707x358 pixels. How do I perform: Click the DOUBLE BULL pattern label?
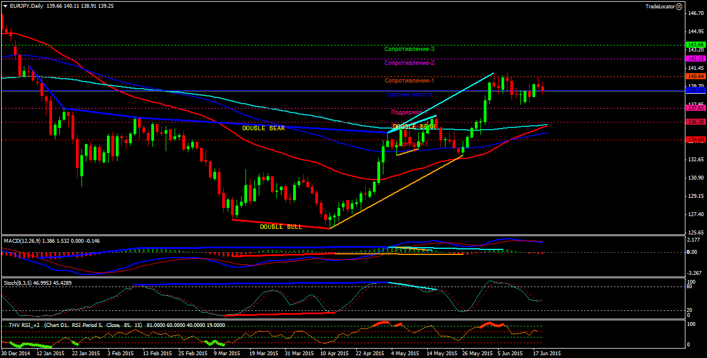[281, 227]
